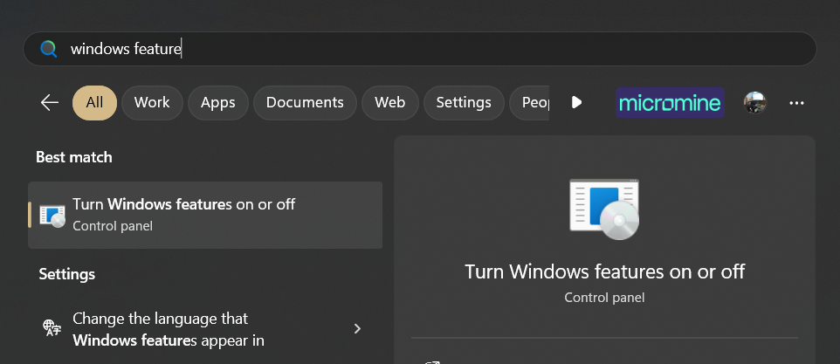
Task: Open the three-dot more options menu
Action: [796, 102]
